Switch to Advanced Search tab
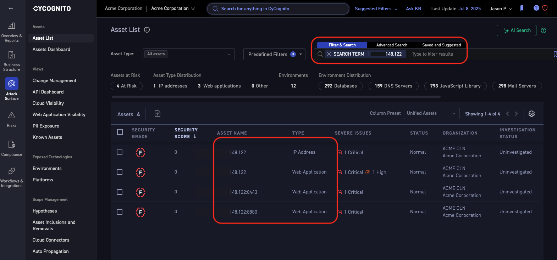 (x=392, y=45)
